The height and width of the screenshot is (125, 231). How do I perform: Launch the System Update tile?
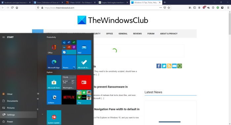[54, 117]
